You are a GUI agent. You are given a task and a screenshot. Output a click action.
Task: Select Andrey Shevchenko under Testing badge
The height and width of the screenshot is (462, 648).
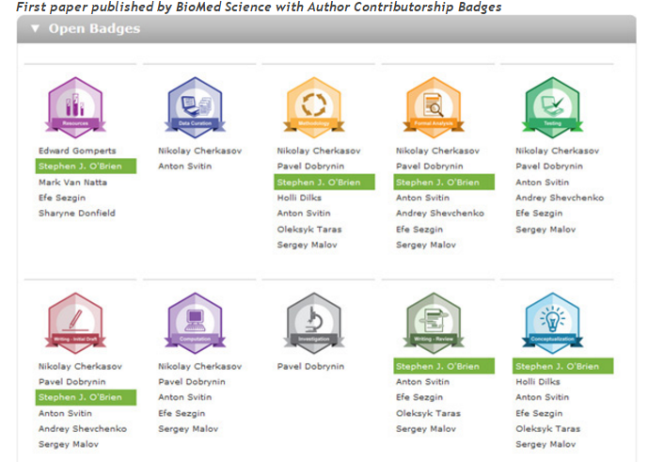(x=560, y=198)
